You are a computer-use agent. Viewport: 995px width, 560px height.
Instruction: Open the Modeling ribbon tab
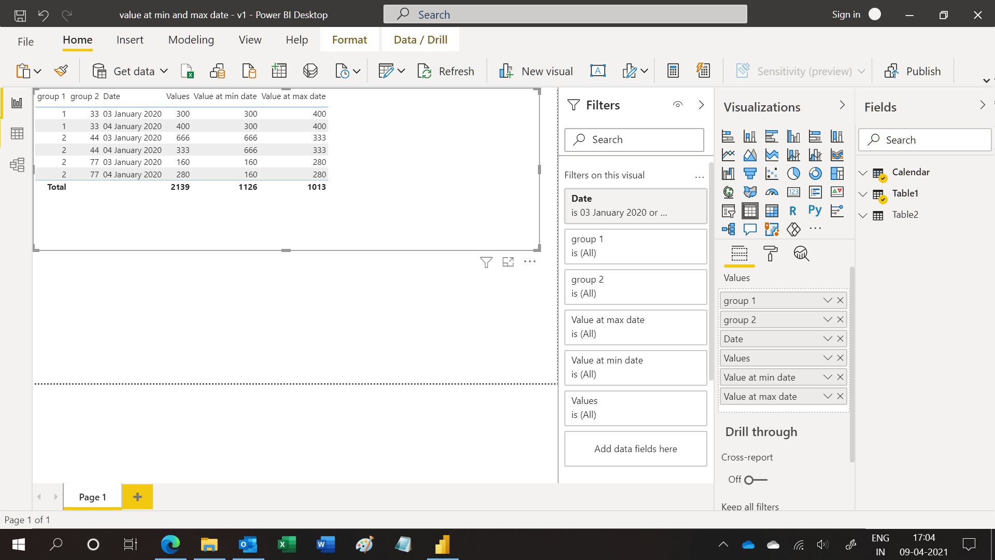tap(191, 40)
